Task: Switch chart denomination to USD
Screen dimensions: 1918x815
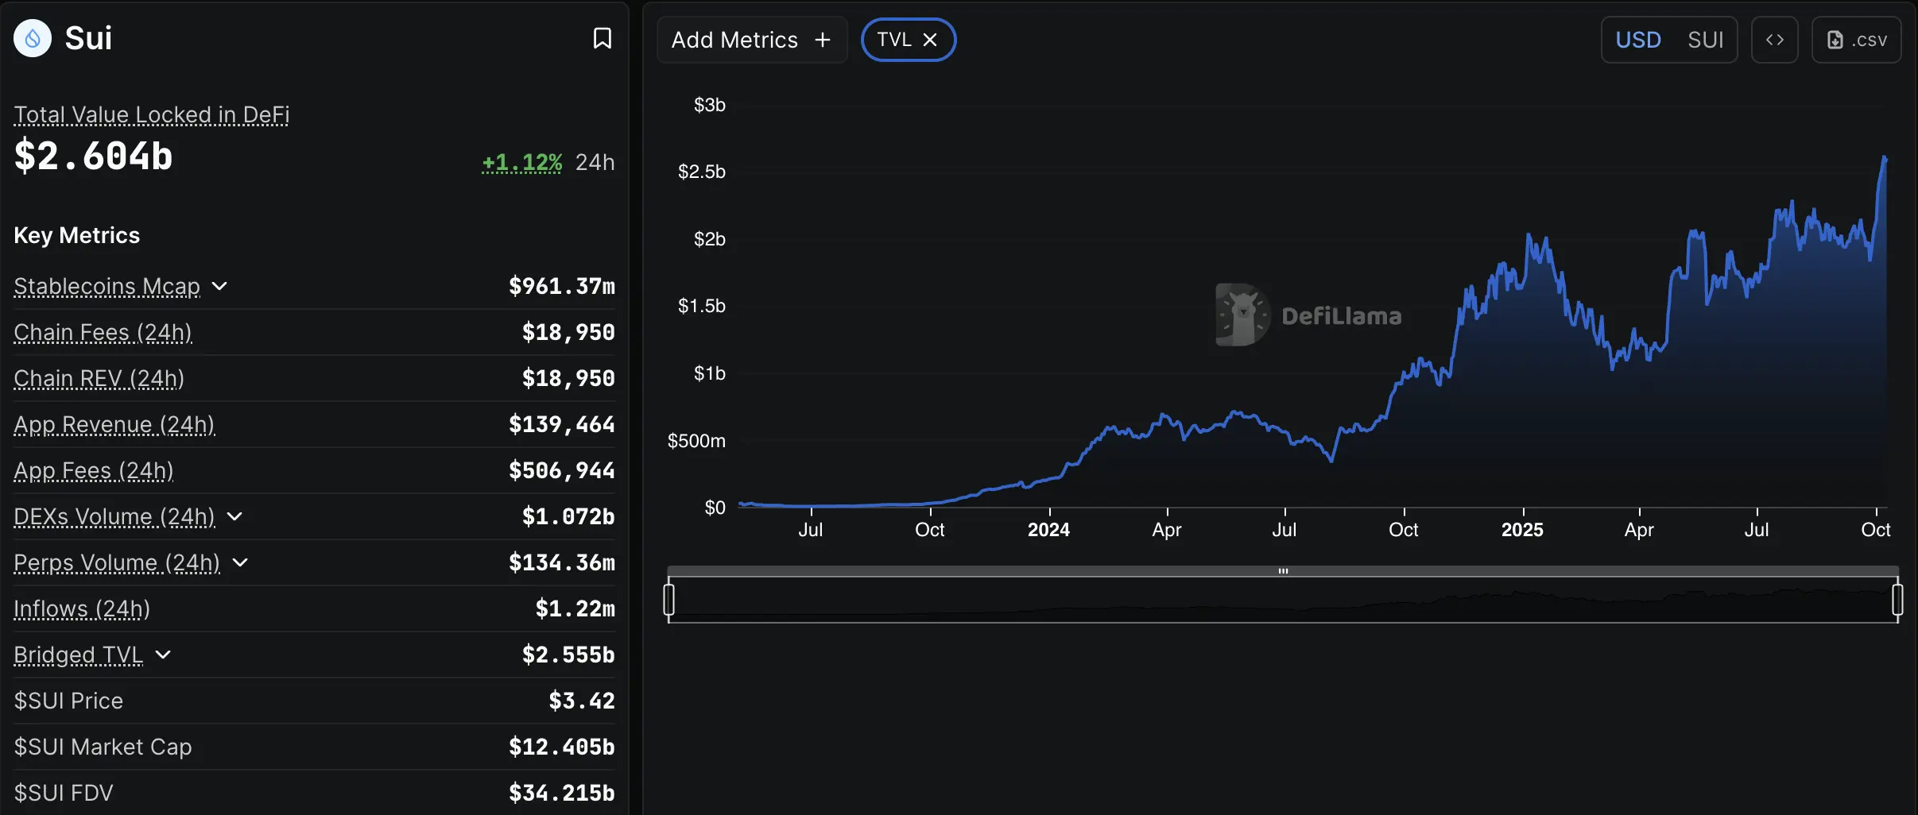Action: click(x=1638, y=40)
